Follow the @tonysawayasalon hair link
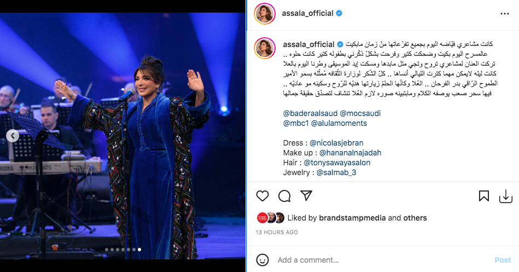The height and width of the screenshot is (272, 519). [x=337, y=163]
